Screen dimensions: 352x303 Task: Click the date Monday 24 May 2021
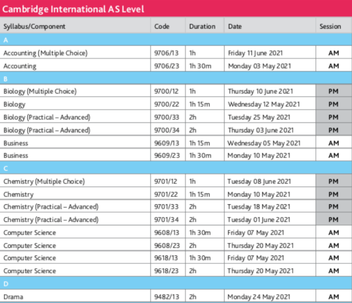pyautogui.click(x=259, y=297)
